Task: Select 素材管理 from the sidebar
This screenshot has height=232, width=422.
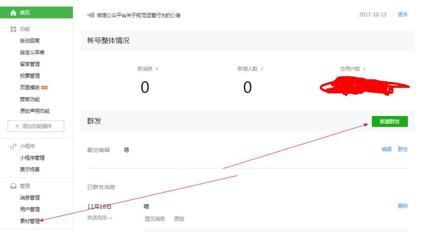Action: point(30,221)
